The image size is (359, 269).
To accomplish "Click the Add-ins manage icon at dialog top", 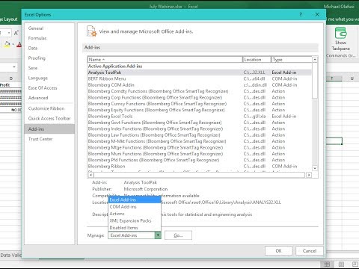I will [x=91, y=31].
